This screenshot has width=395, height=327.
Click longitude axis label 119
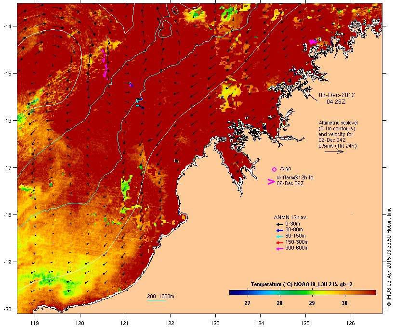35,323
